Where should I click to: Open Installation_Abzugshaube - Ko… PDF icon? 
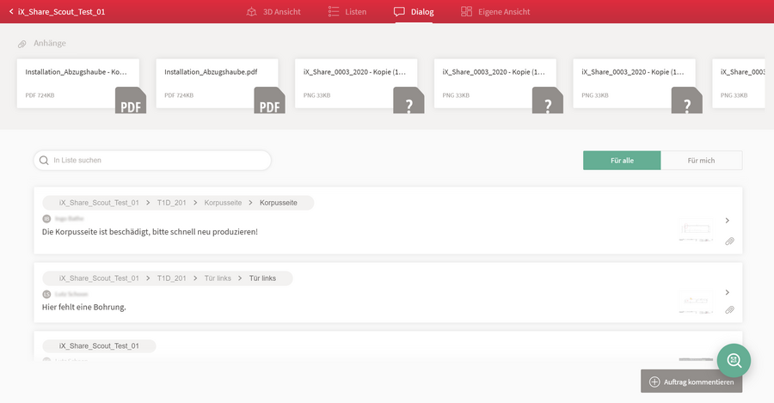click(131, 101)
